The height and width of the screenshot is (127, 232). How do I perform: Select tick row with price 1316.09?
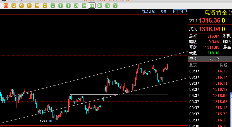(x=210, y=96)
